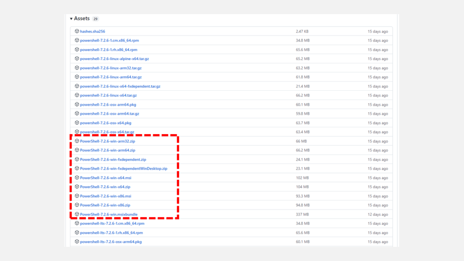Open the powershell-7.2.6-linux-arm32.tar.gz link
Screen dimensions: 464x261
point(111,68)
